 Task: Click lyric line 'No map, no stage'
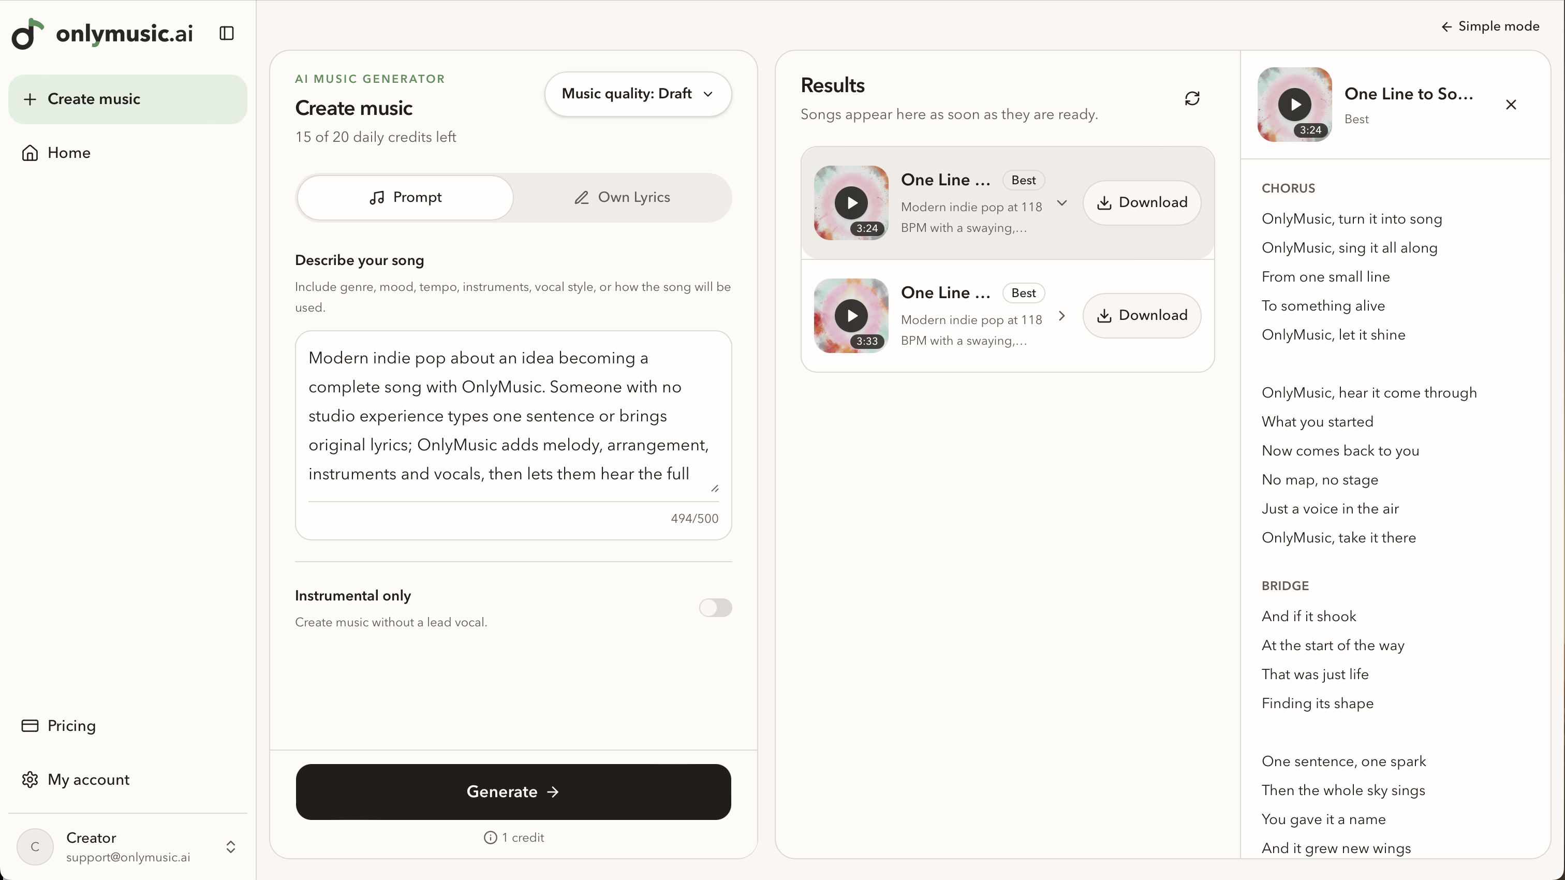(1320, 479)
